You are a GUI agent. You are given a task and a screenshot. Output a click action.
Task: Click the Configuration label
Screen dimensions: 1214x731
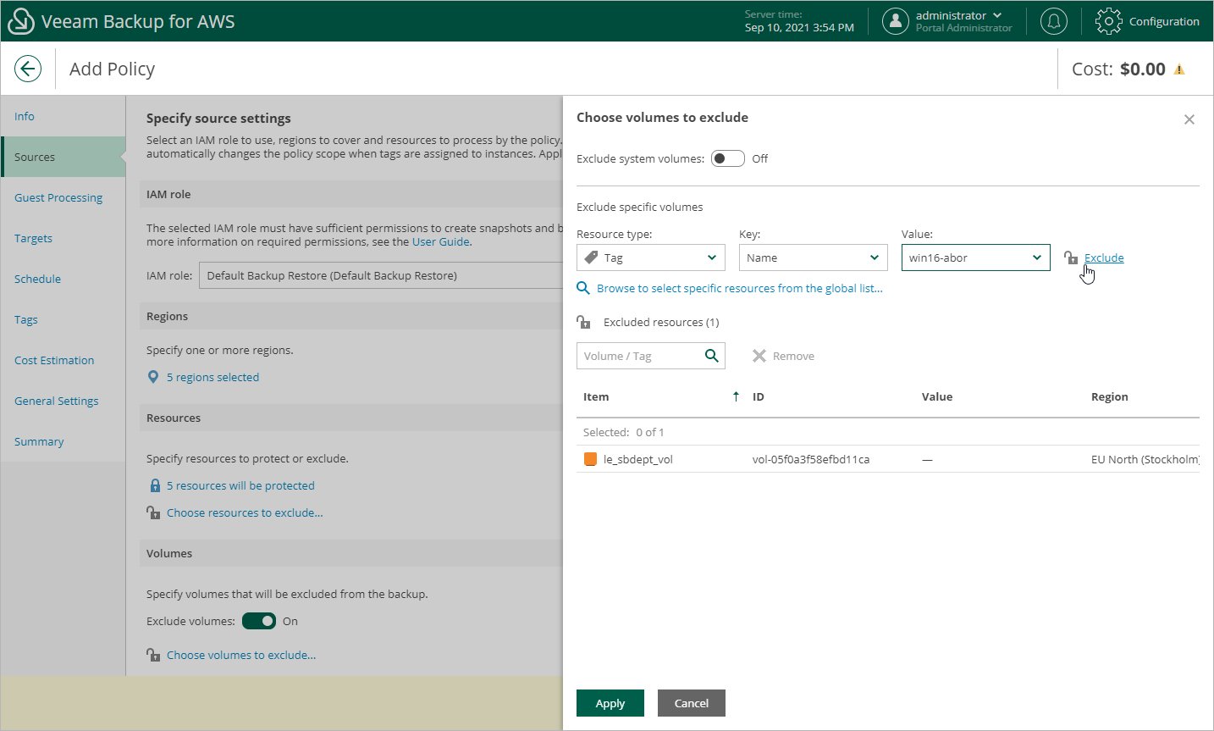[1164, 21]
